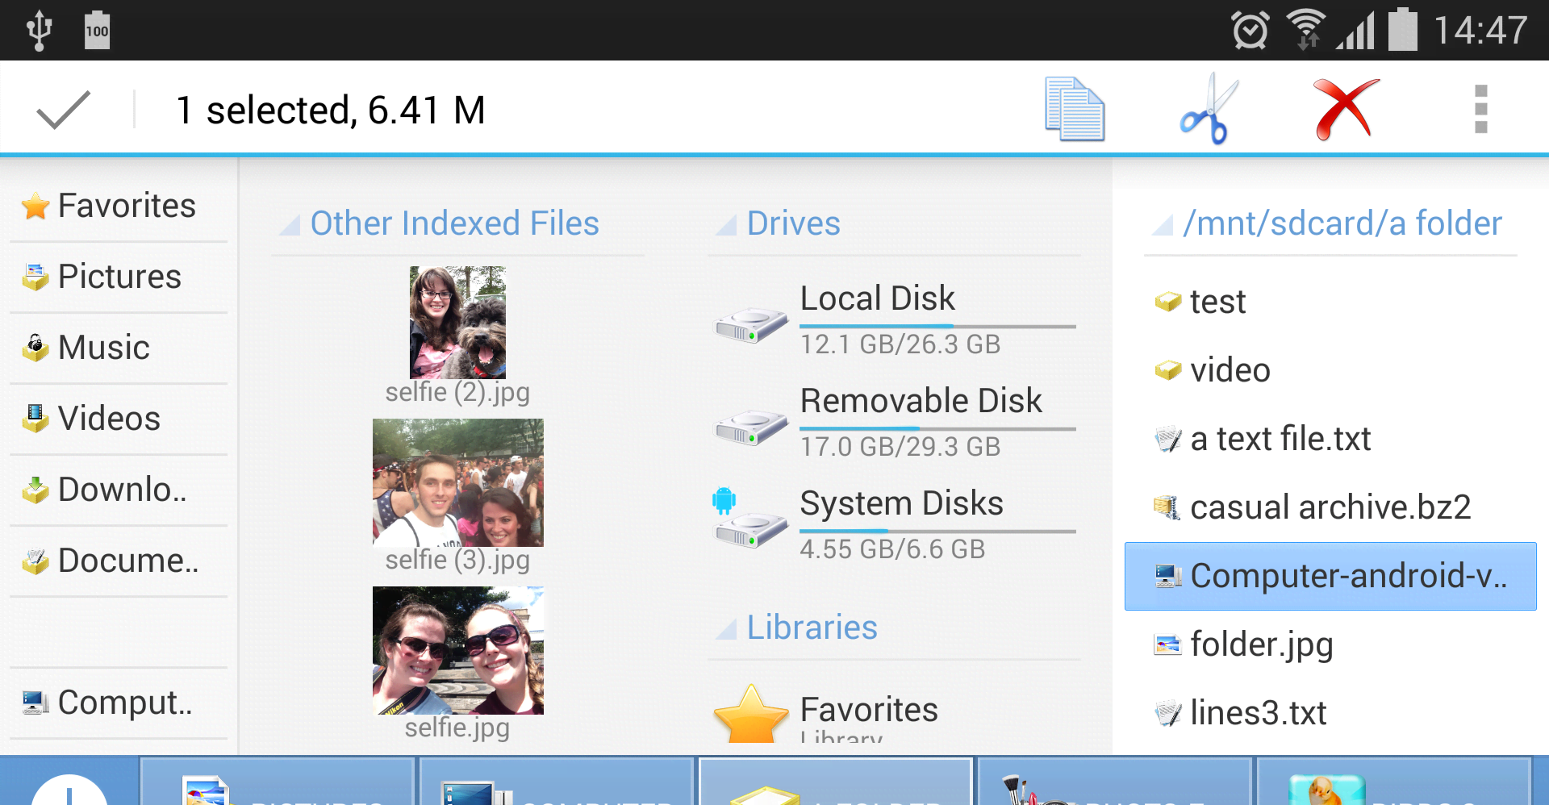Open Pictures in the sidebar
The width and height of the screenshot is (1549, 805).
point(119,277)
